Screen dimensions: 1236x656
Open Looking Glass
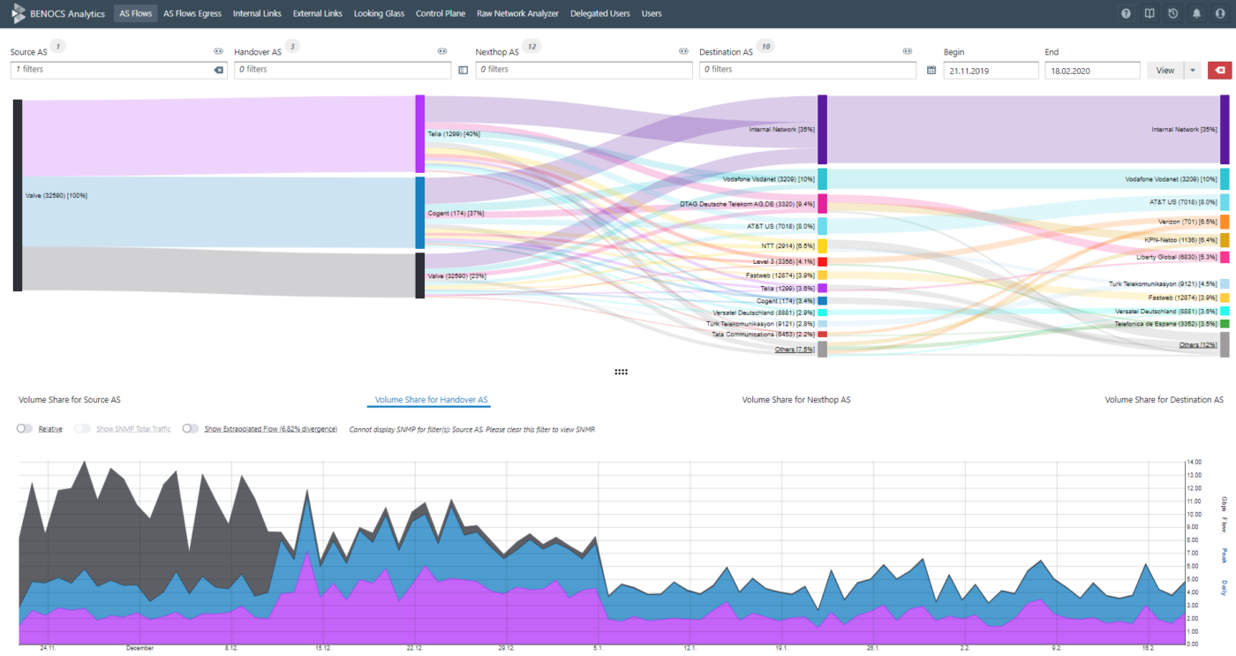(x=380, y=13)
